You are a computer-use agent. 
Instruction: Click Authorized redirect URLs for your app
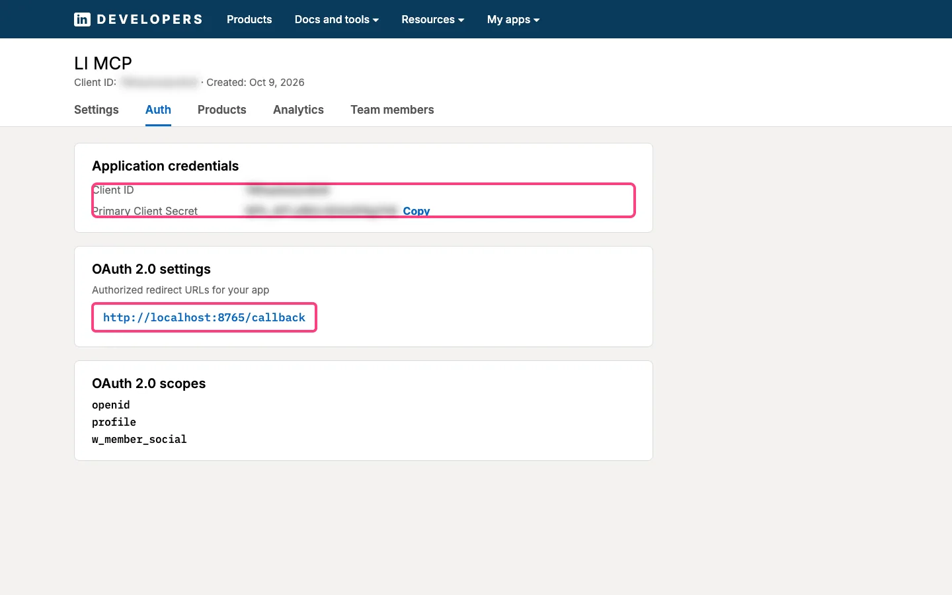click(x=180, y=290)
